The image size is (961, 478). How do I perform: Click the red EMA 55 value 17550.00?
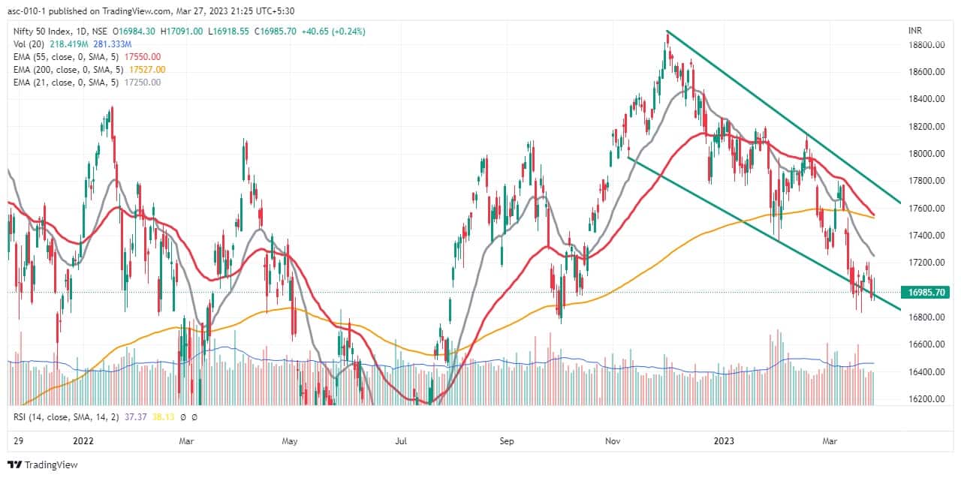tap(145, 56)
